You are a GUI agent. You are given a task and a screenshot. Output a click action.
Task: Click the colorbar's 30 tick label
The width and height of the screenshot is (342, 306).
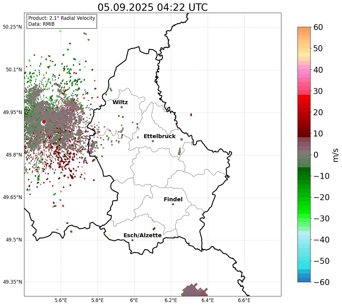point(318,91)
